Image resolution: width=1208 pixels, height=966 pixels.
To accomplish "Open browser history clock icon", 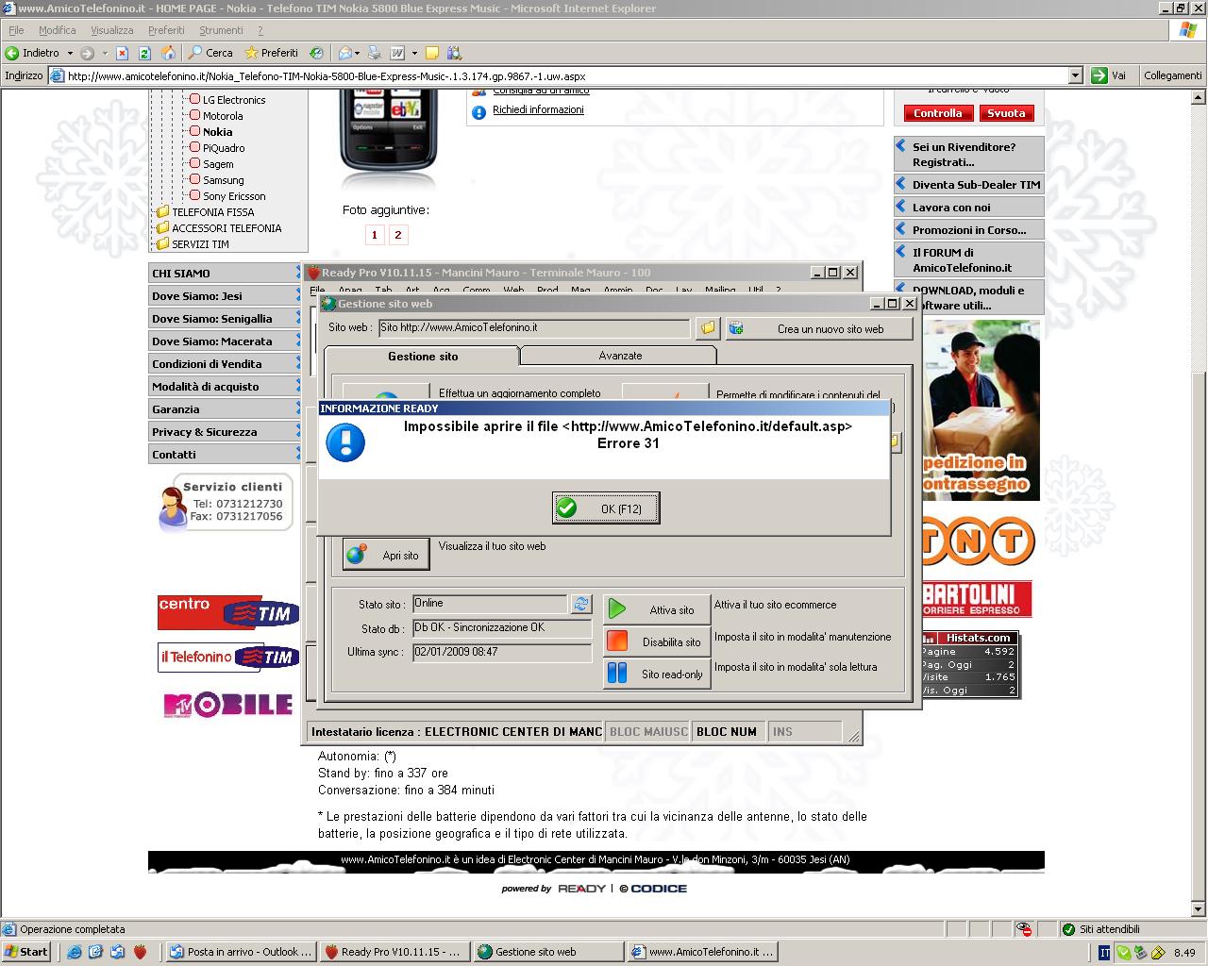I will [316, 53].
